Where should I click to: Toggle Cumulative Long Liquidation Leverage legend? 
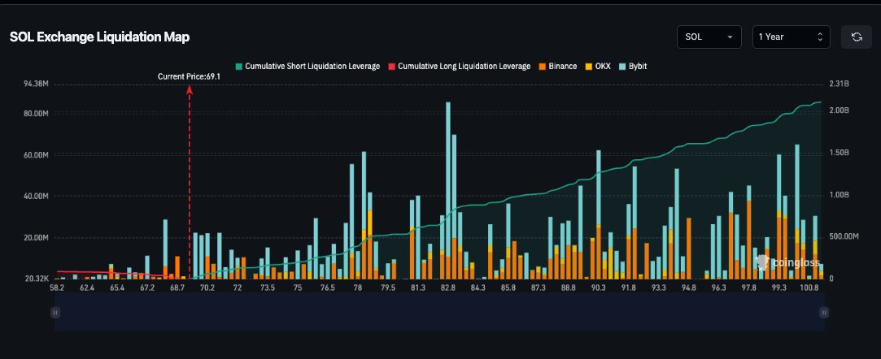click(459, 66)
